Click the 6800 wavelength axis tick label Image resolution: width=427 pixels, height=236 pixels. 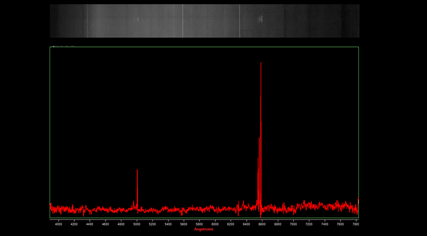(x=278, y=224)
